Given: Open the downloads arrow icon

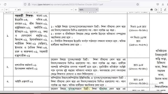Looking at the screenshot, I should pyautogui.click(x=163, y=4).
